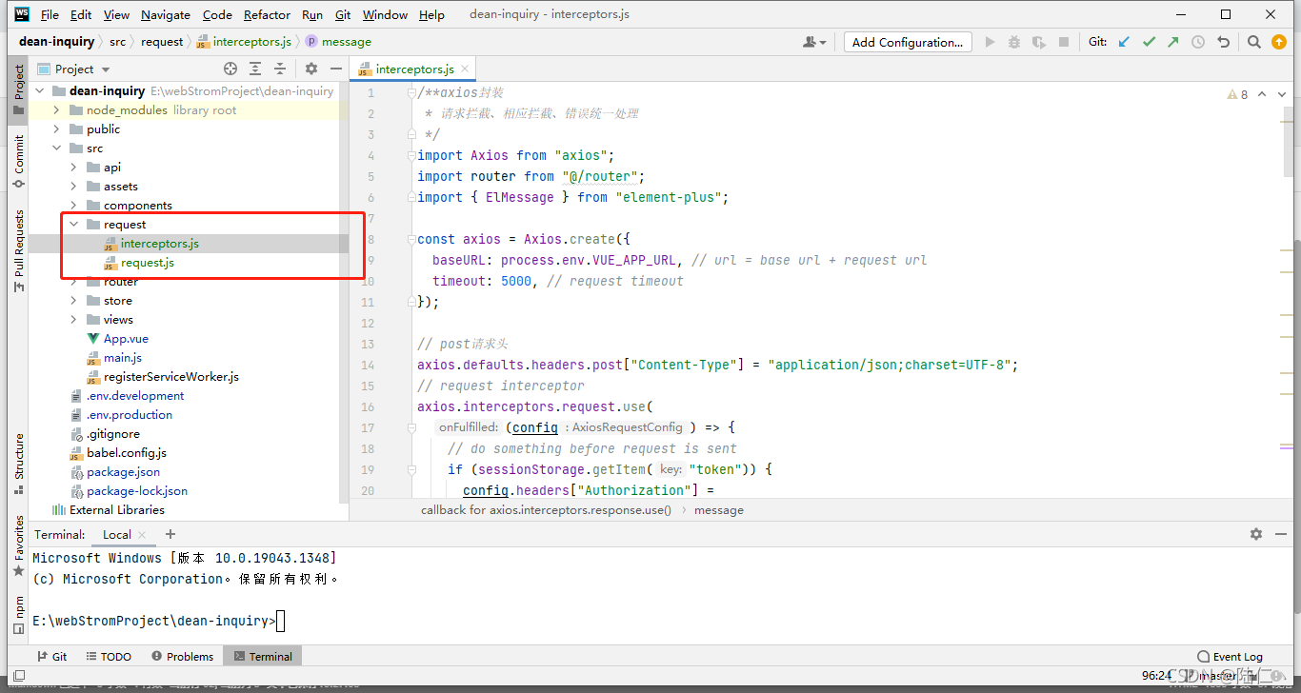Close the interceptors.js editor tab
Image resolution: width=1301 pixels, height=693 pixels.
[x=465, y=69]
